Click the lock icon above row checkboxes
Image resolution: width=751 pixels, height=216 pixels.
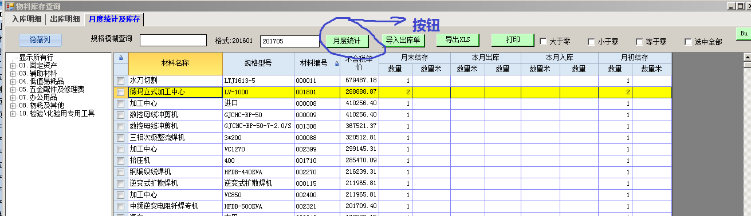pyautogui.click(x=121, y=58)
